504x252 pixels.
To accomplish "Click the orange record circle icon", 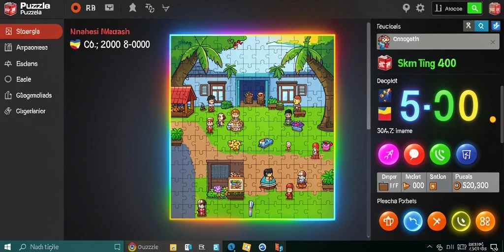I will coord(76,8).
